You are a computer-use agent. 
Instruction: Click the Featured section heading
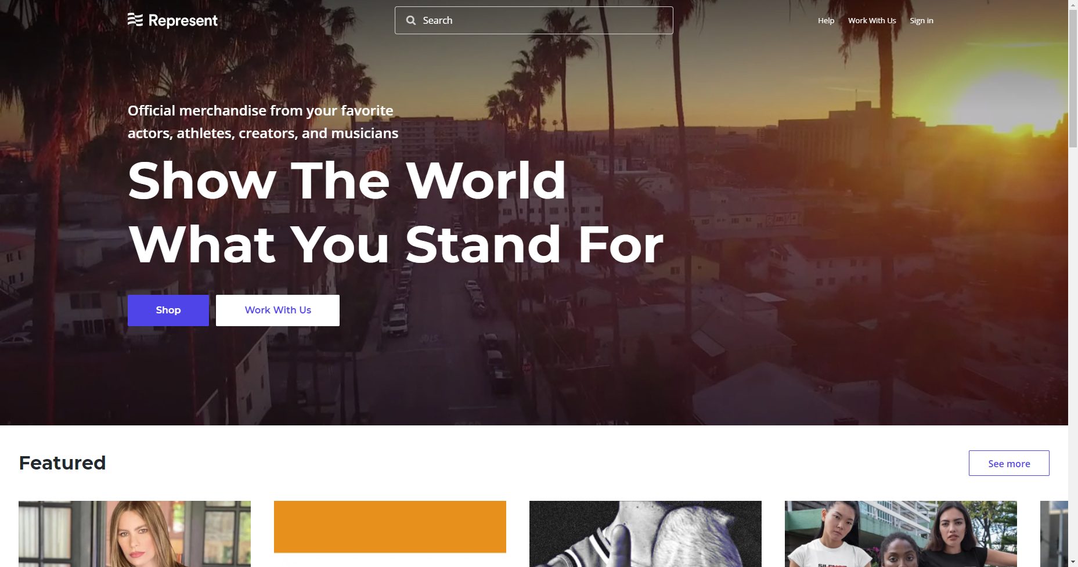coord(62,463)
